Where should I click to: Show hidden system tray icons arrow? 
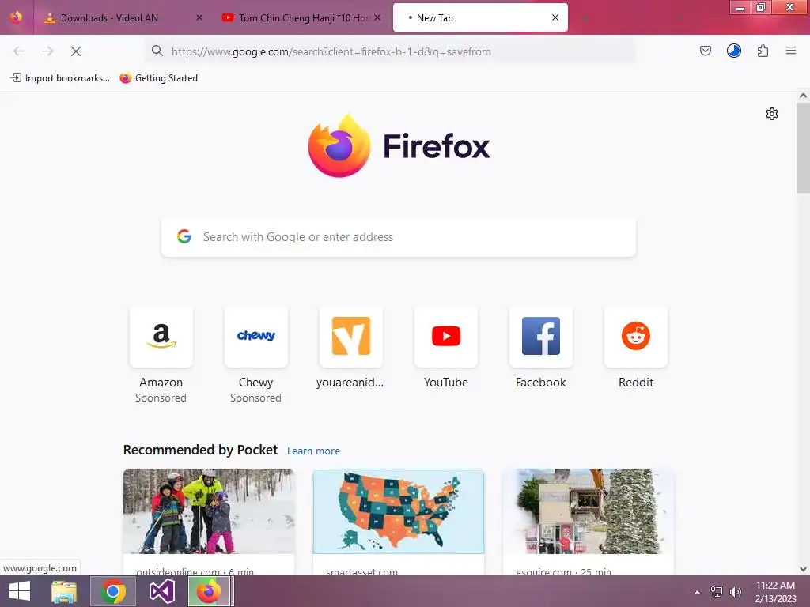tap(697, 592)
